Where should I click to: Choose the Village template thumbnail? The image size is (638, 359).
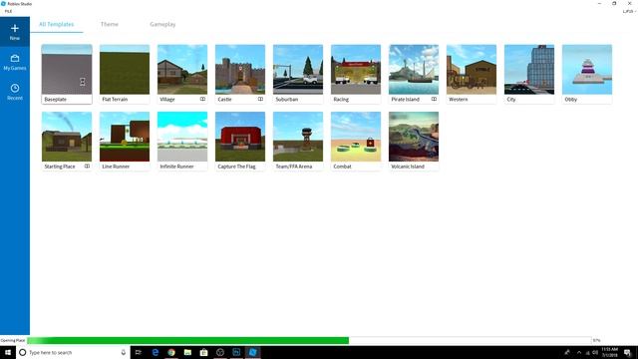pyautogui.click(x=182, y=70)
